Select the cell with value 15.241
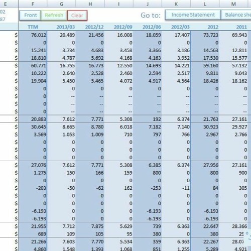This screenshot has height=251, width=251. tap(33, 50)
